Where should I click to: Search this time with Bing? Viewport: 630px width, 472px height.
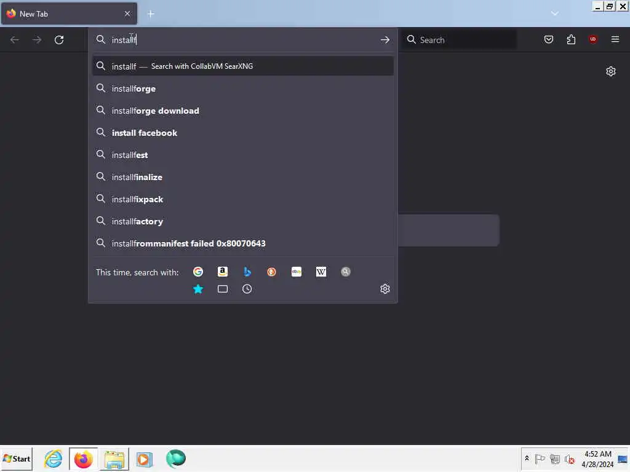247,272
